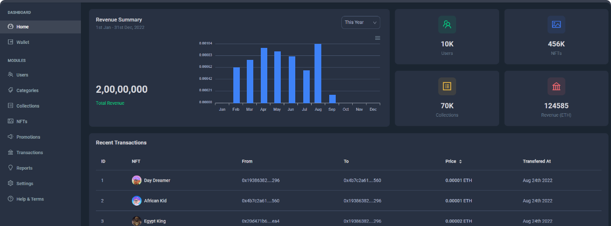Click Day Dreamer NFT name
This screenshot has width=611, height=226.
click(x=157, y=181)
